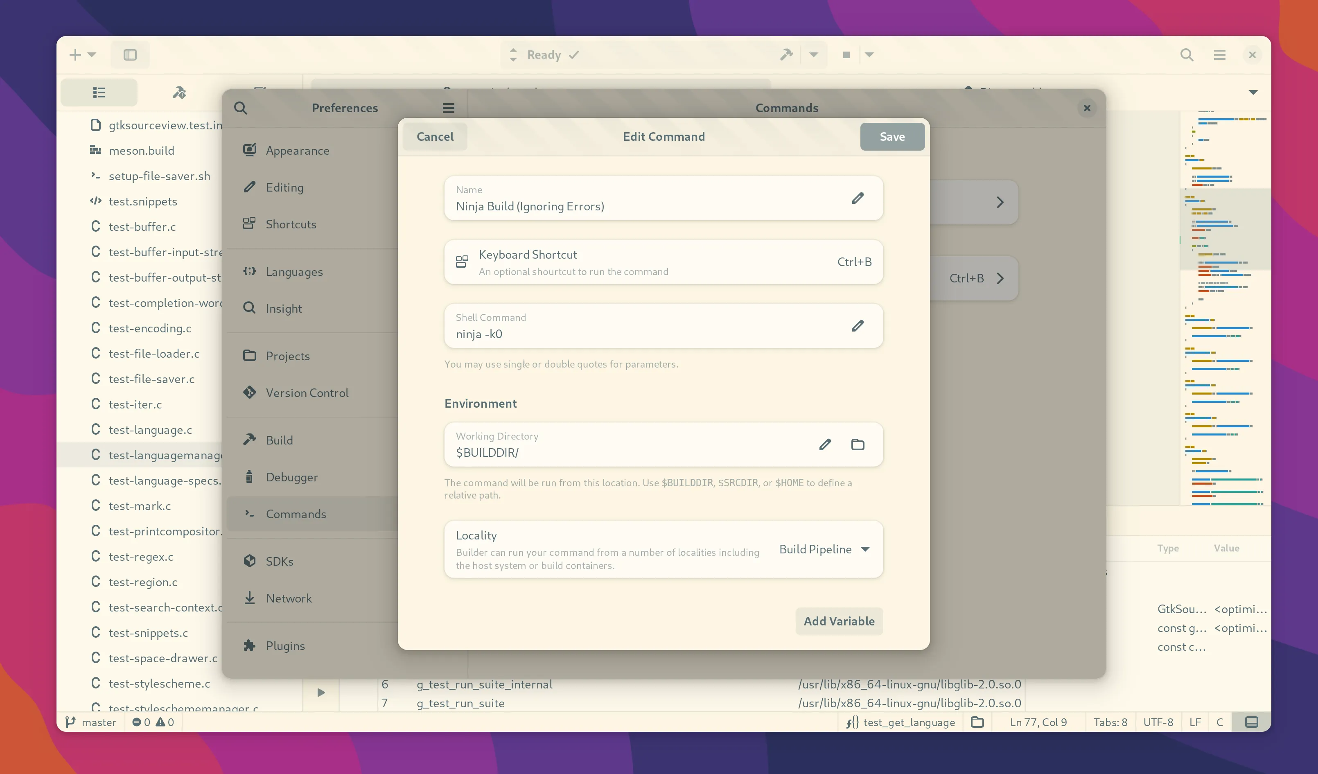Click the master branch indicator
The height and width of the screenshot is (774, 1318).
tap(90, 722)
